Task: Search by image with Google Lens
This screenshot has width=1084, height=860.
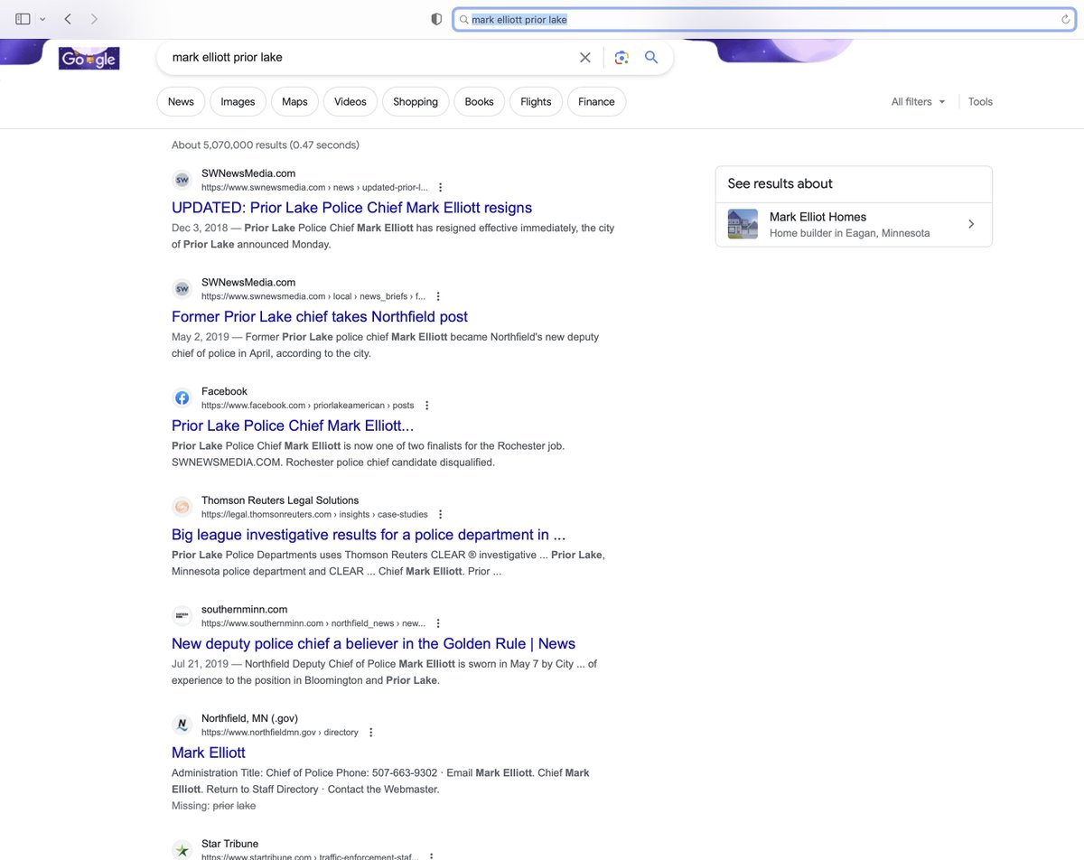Action: click(x=621, y=57)
